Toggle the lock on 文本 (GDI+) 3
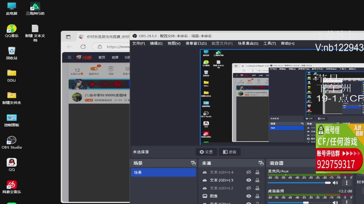 click(257, 180)
